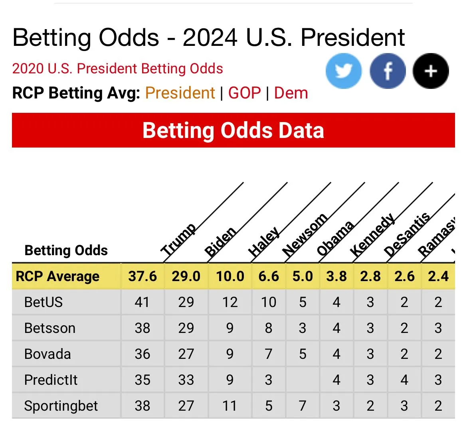Viewport: 467px width, 437px height.
Task: Select the President betting average link
Action: 180,93
